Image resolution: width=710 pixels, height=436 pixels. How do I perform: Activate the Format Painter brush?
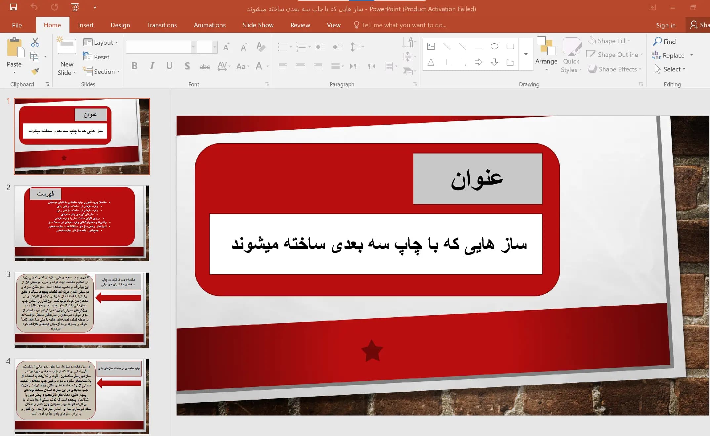click(x=35, y=71)
